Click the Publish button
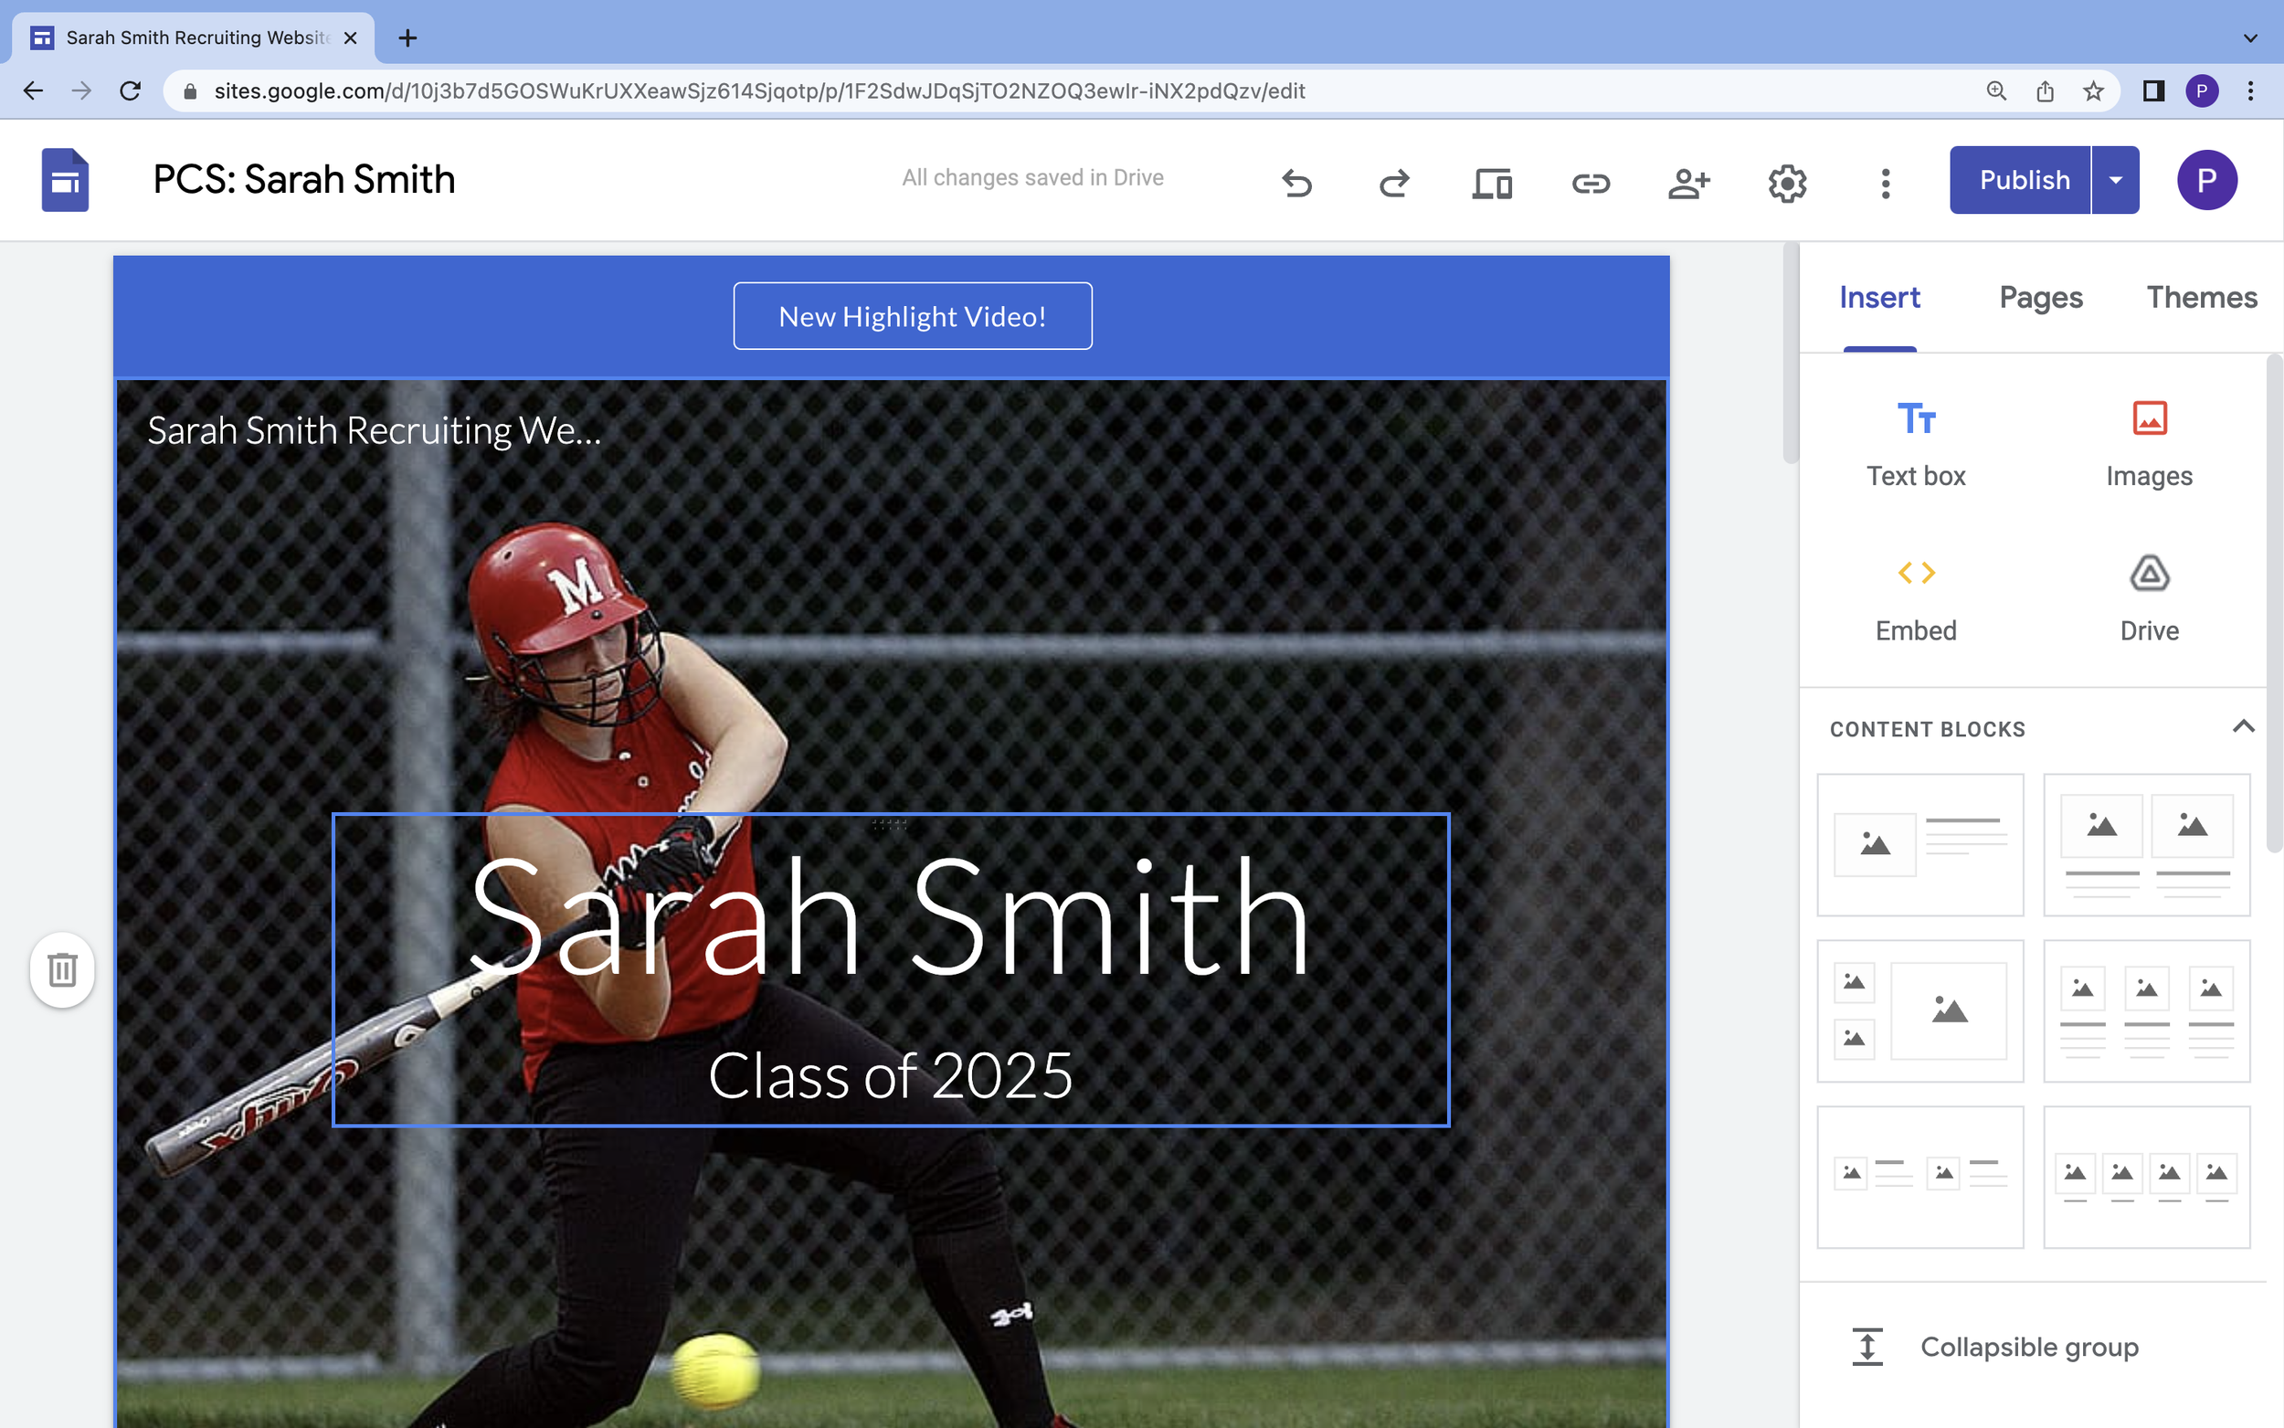This screenshot has width=2284, height=1428. tap(2024, 179)
